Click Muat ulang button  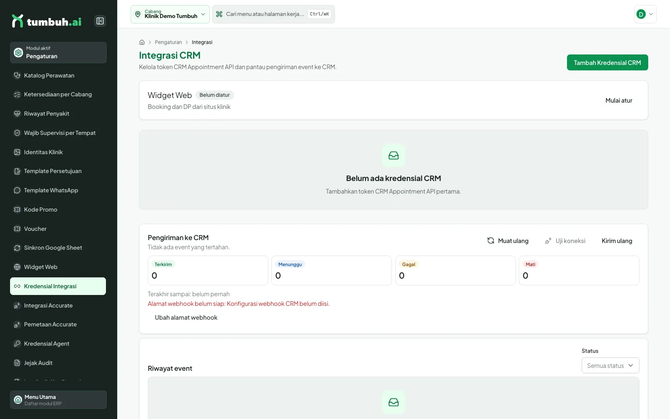508,241
